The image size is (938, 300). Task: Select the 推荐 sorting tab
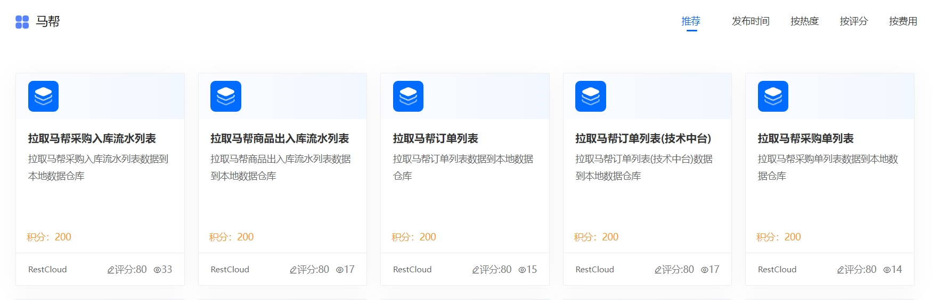click(691, 21)
